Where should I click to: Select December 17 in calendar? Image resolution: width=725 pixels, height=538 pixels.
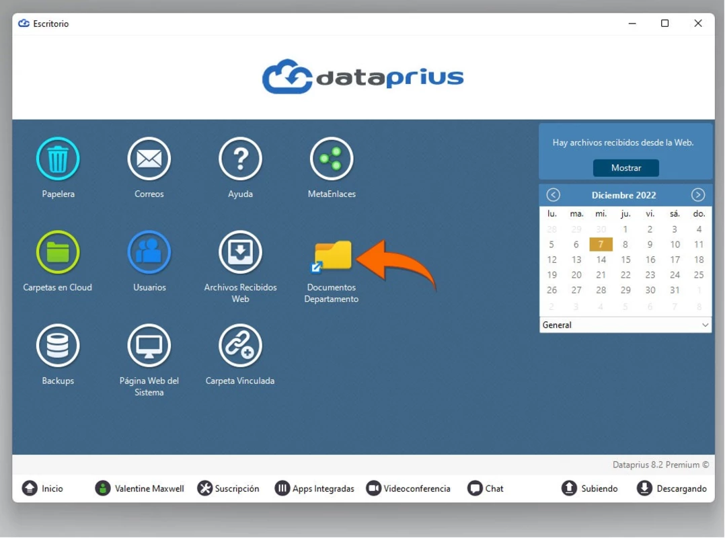675,260
